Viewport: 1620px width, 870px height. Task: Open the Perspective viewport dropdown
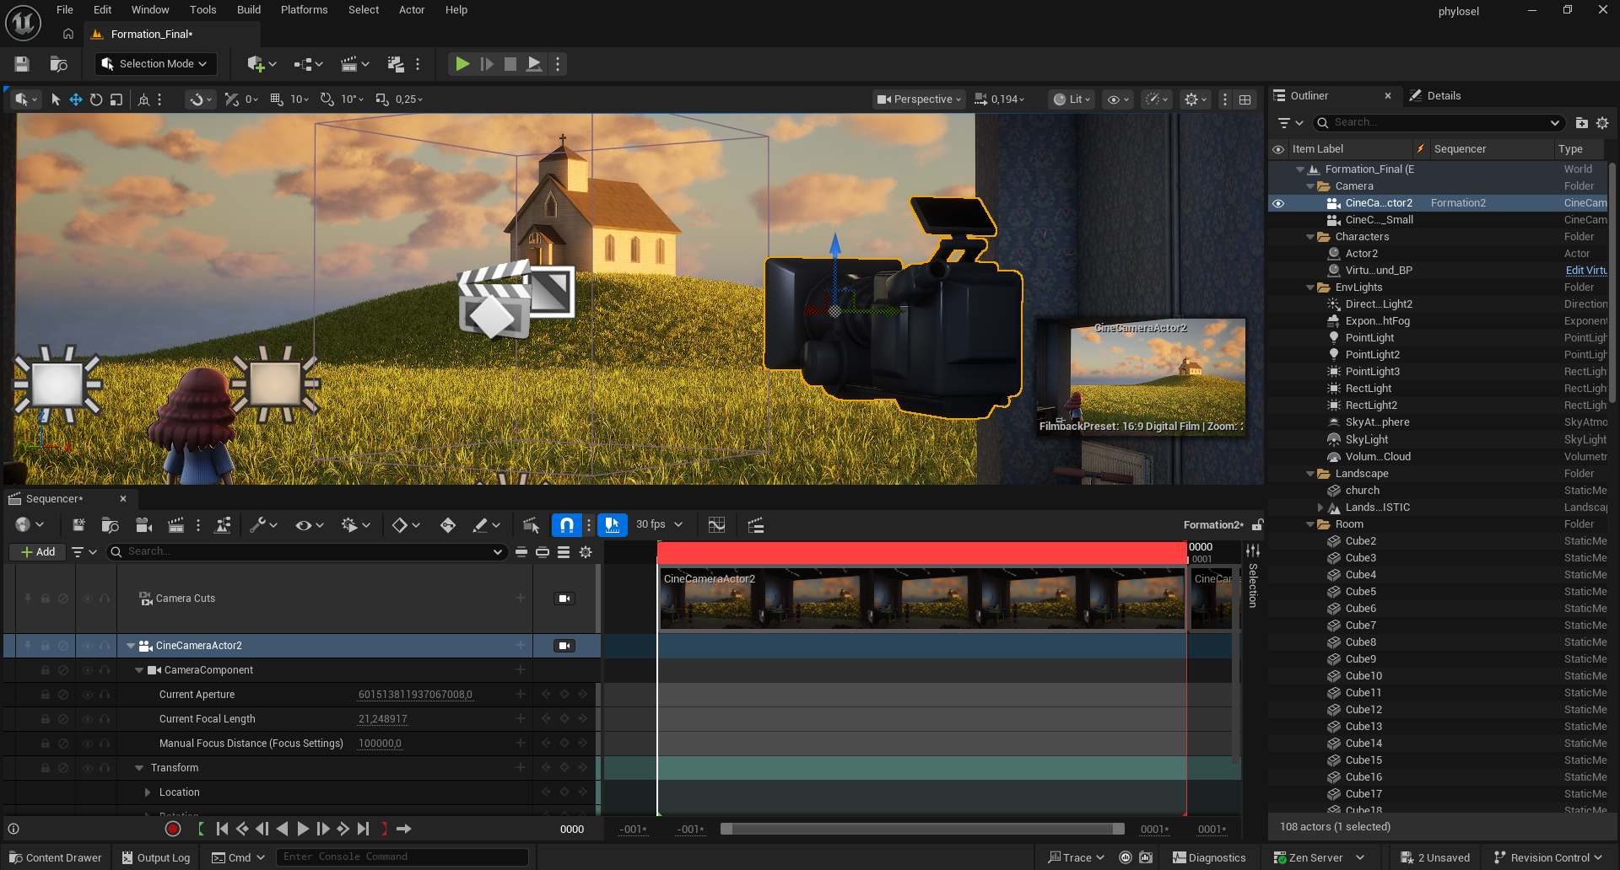[919, 99]
